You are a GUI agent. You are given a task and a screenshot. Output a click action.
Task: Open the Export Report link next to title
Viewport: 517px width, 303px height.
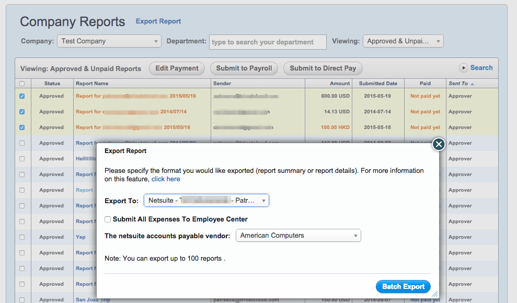(158, 21)
